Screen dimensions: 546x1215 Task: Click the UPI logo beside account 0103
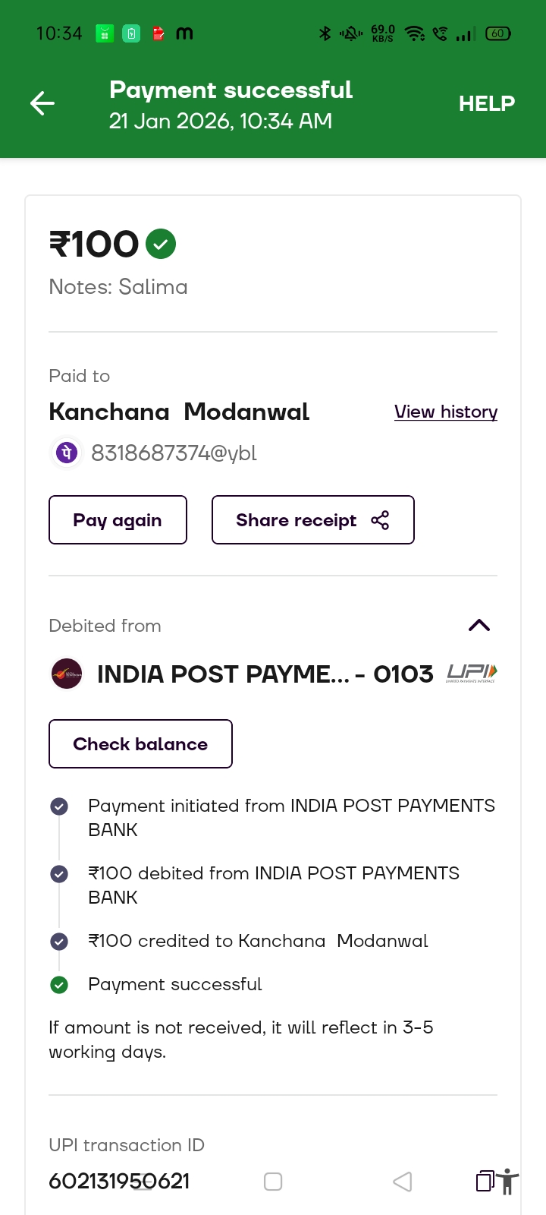point(471,673)
